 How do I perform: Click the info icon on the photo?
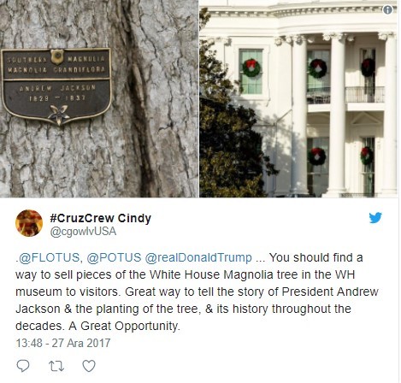[x=387, y=10]
